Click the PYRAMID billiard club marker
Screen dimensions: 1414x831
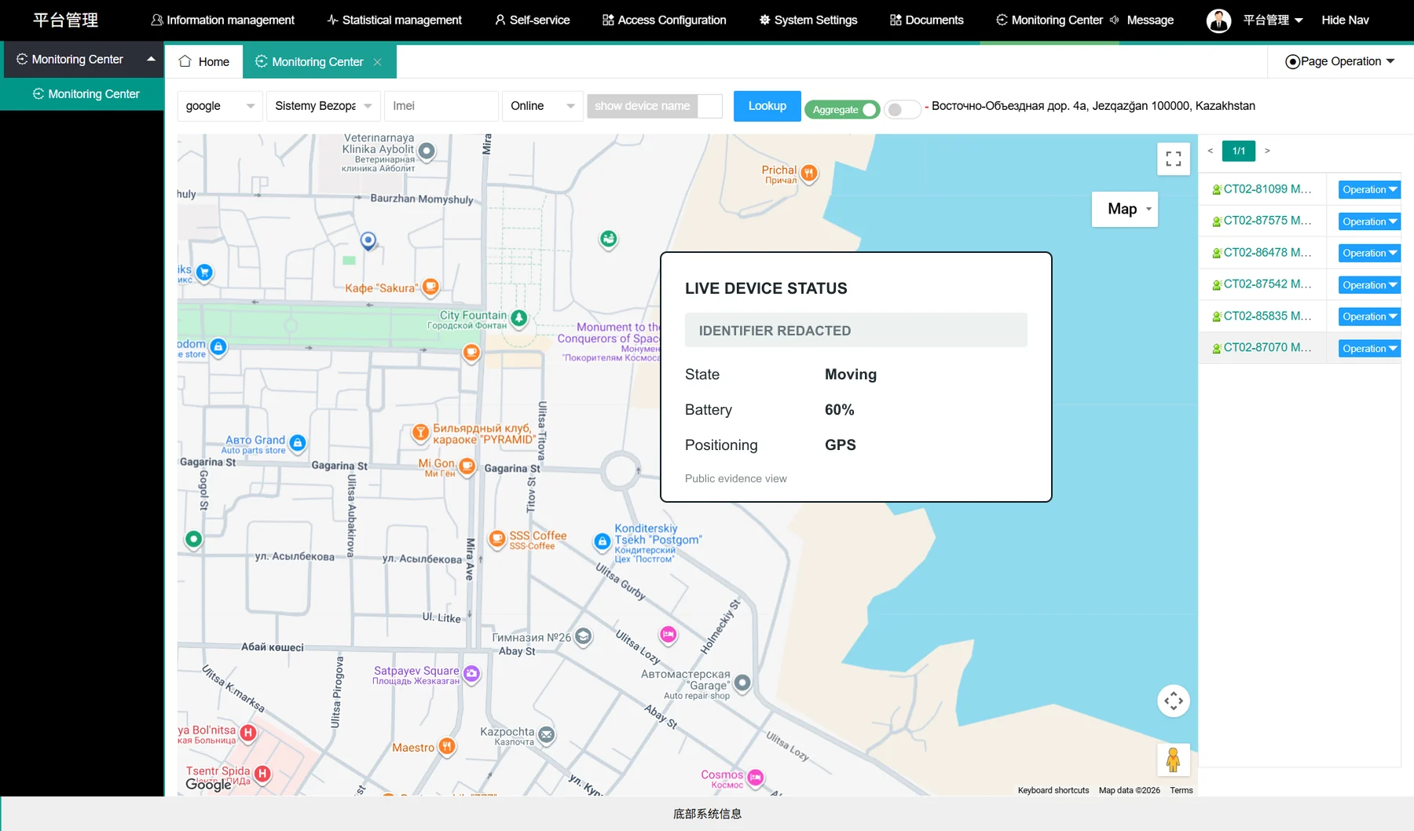(x=420, y=432)
